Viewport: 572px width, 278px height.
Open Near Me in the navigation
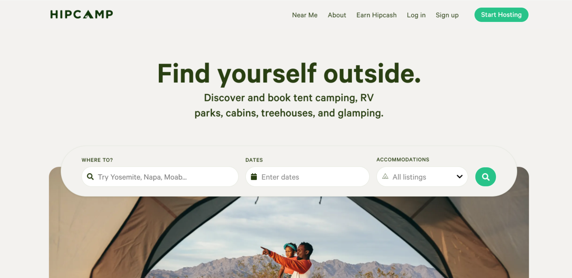coord(305,15)
